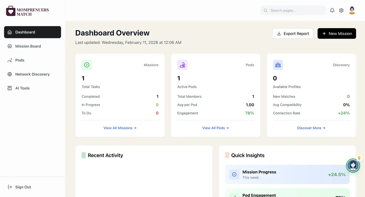Click the green Recent Activity marker swatch
The image size is (365, 197).
[x=84, y=155]
